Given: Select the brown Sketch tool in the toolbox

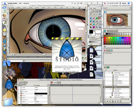Looking at the screenshot, I should point(91,24).
